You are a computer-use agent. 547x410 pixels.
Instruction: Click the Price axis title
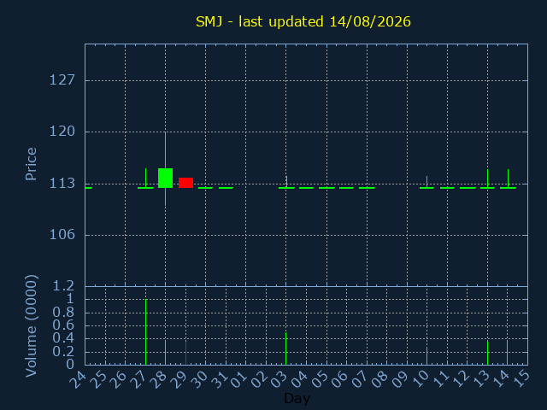point(31,164)
